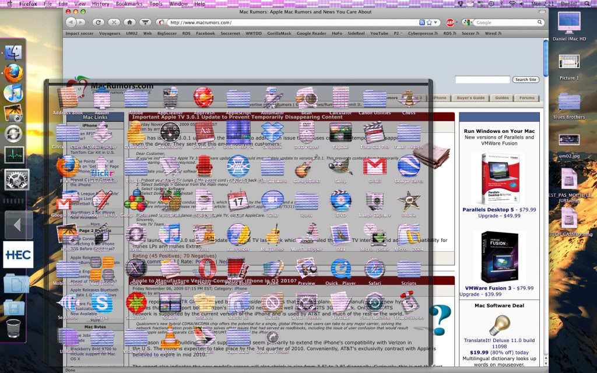Open the Google search engine dropdown
This screenshot has height=373, width=597.
[468, 23]
